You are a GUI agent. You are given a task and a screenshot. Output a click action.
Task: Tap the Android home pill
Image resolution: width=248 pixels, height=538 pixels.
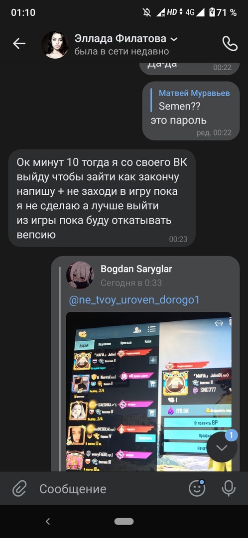click(124, 522)
